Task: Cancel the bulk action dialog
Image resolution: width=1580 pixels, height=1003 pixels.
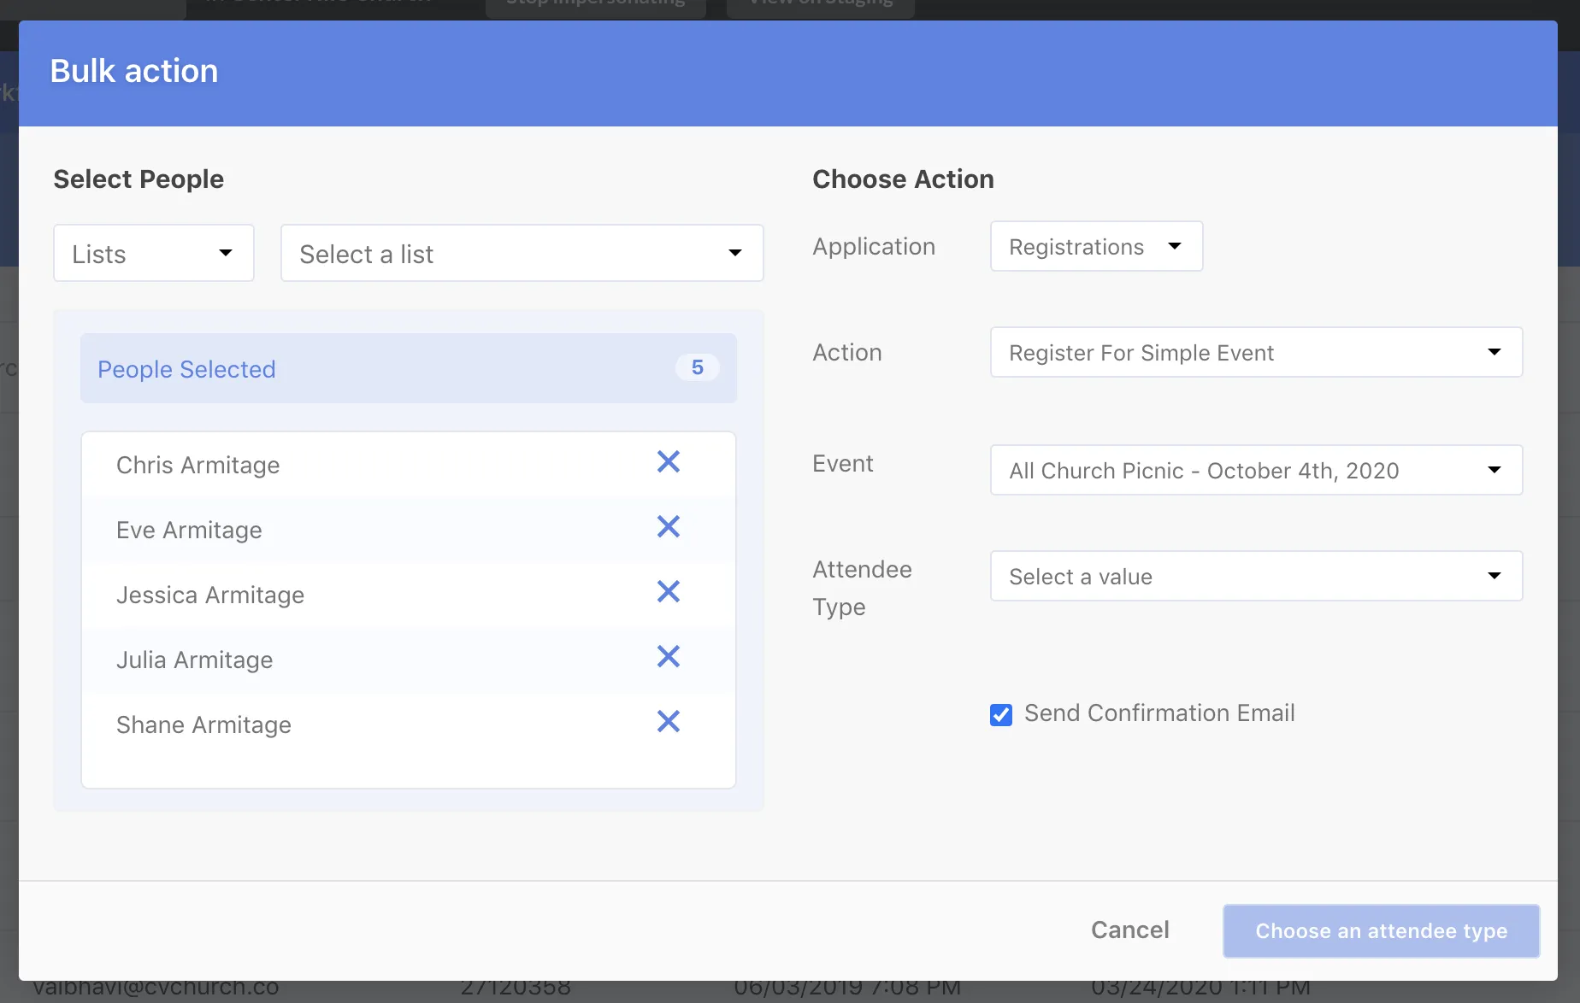Action: (x=1129, y=930)
